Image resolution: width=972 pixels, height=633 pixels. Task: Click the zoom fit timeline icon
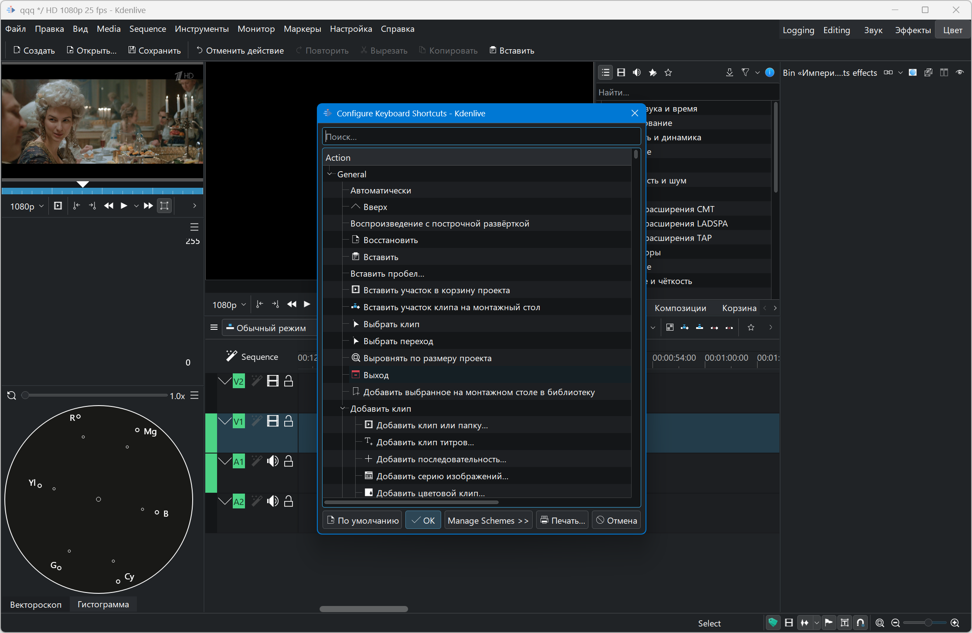tap(880, 623)
